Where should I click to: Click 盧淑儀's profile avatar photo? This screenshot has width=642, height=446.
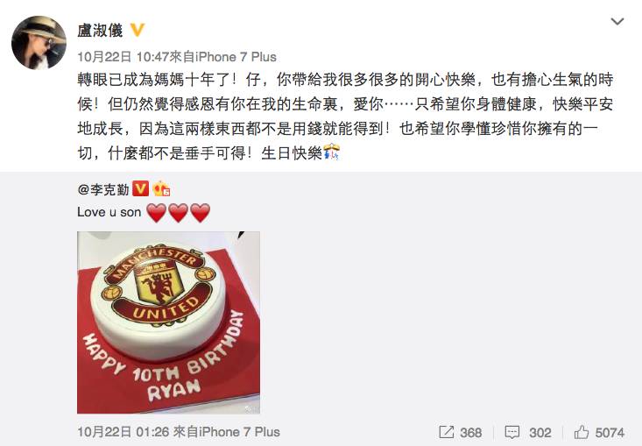click(39, 43)
